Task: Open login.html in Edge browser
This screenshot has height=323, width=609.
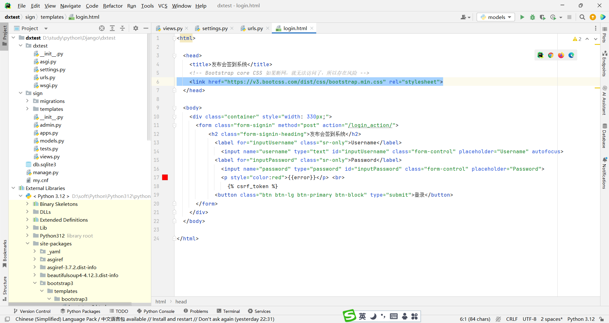Action: coord(571,55)
